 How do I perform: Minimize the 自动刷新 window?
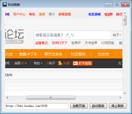[108, 5]
